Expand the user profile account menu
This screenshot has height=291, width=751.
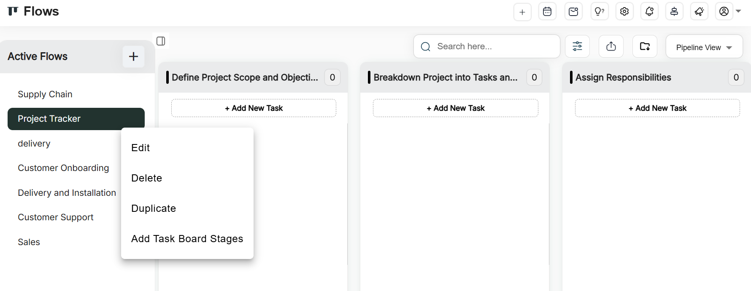click(x=729, y=11)
